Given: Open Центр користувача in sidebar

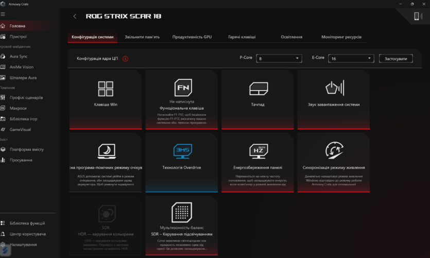Looking at the screenshot, I should tap(27, 234).
